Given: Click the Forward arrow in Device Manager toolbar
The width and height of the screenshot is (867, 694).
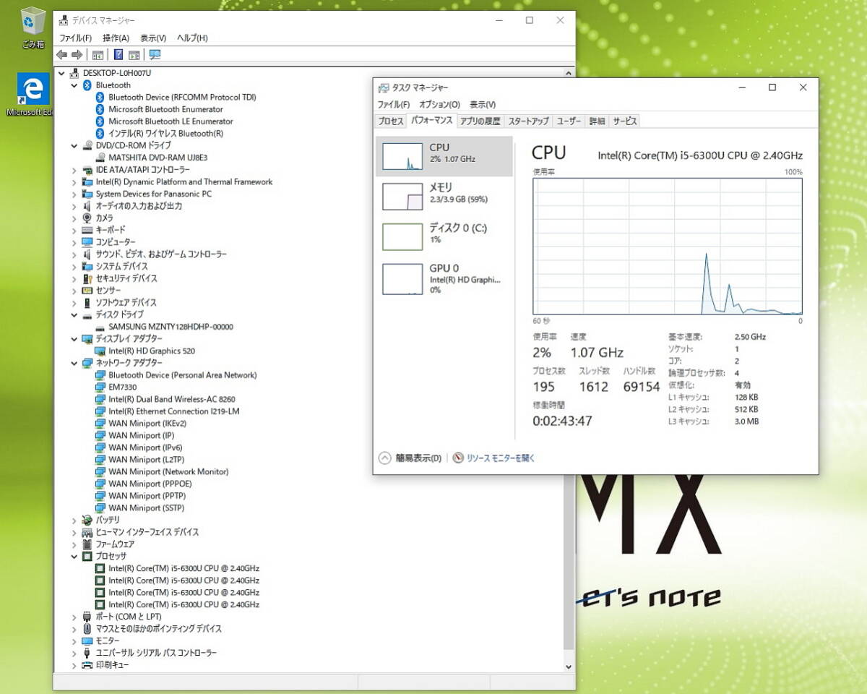Looking at the screenshot, I should pyautogui.click(x=77, y=55).
